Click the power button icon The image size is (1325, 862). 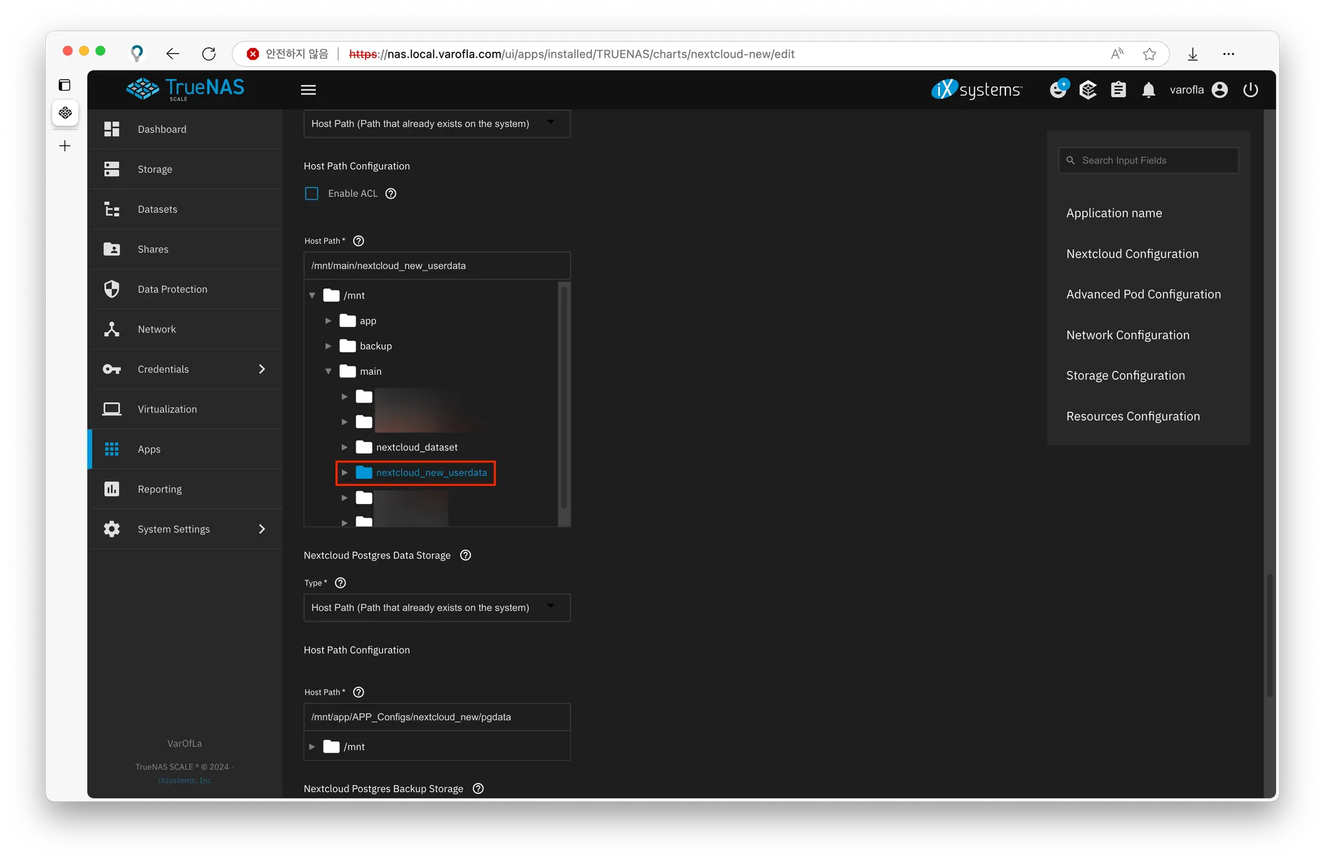[x=1251, y=89]
